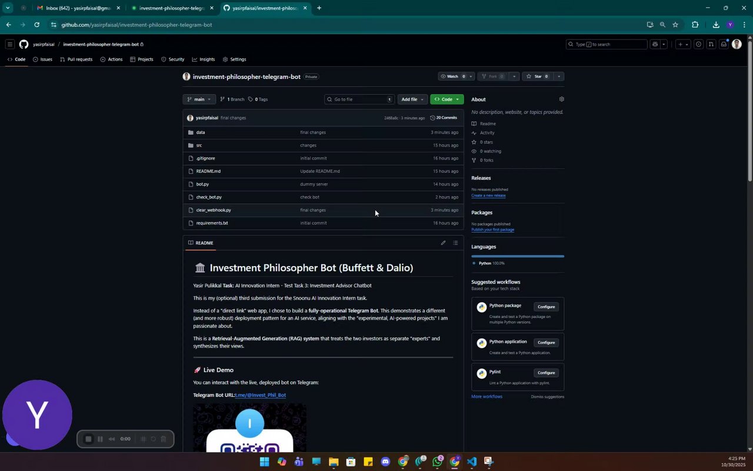This screenshot has width=753, height=471.
Task: Reload the page in the browser
Action: [x=36, y=25]
